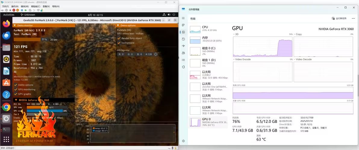This screenshot has height=150, width=359.
Task: Click 运行新任务 button in Task Manager
Action: [x=339, y=19]
